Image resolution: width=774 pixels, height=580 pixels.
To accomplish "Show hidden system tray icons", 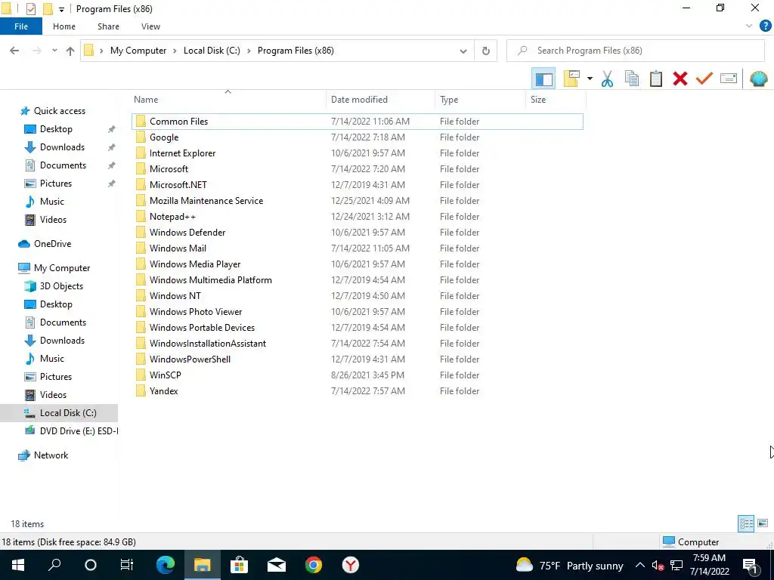I will 639,565.
